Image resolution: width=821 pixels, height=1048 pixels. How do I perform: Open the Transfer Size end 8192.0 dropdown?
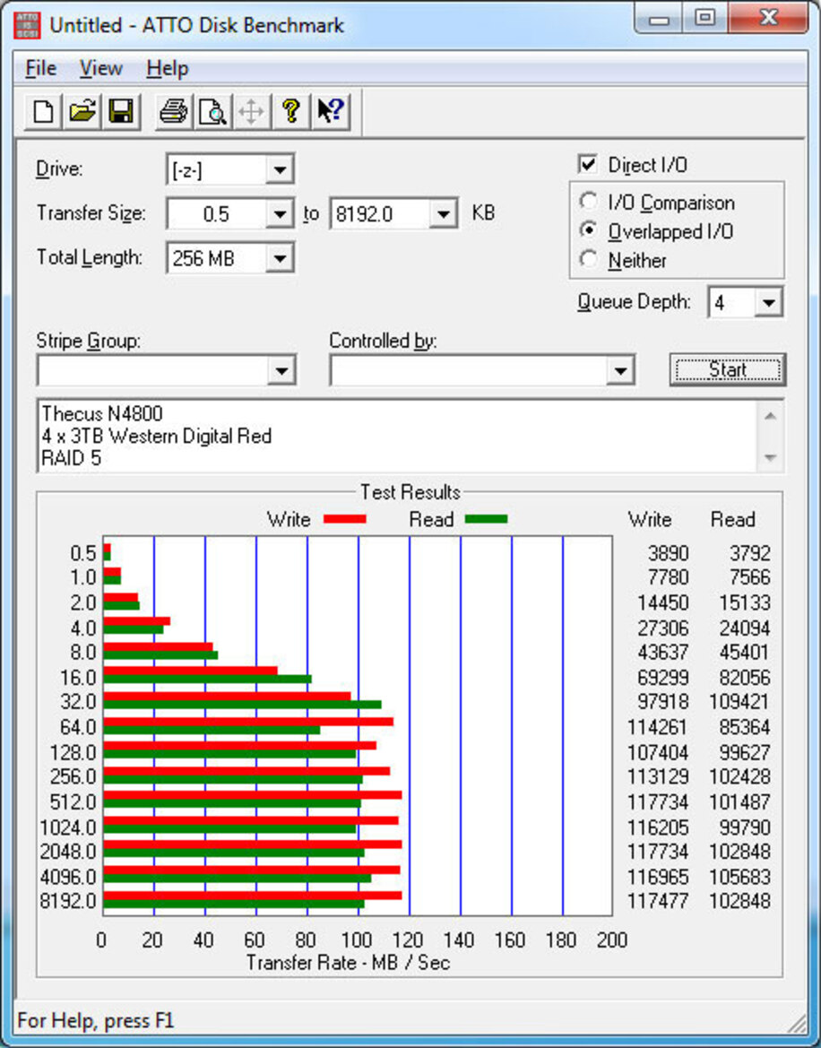[x=443, y=214]
